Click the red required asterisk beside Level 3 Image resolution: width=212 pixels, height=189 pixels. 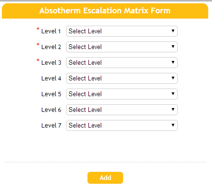pyautogui.click(x=38, y=60)
